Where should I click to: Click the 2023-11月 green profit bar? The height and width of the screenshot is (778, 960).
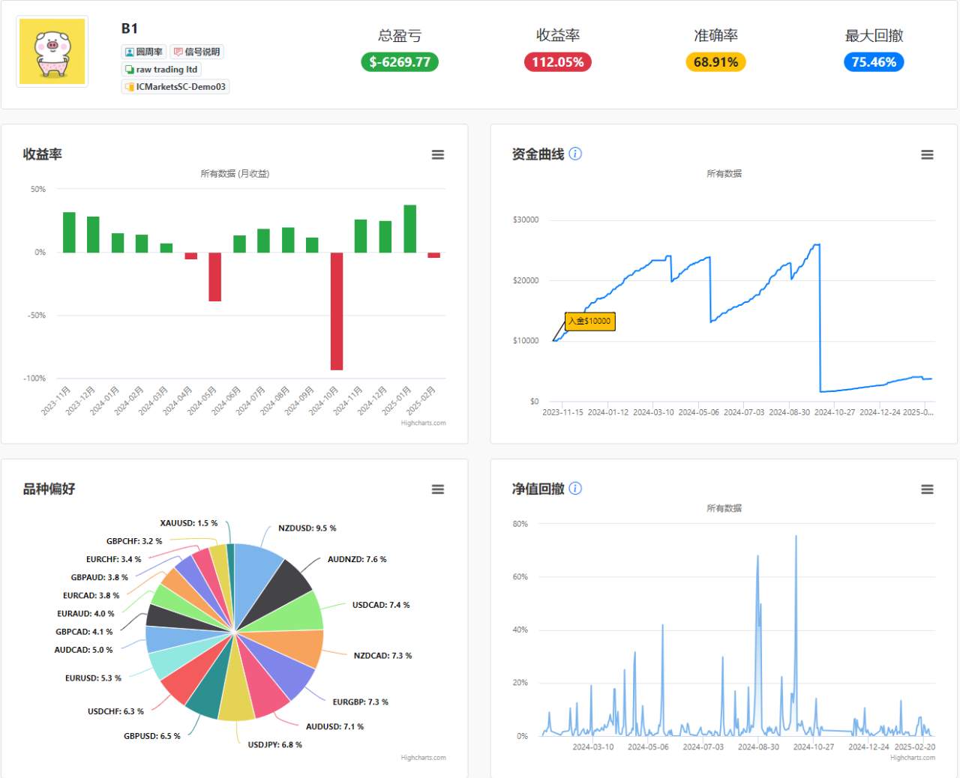coord(69,232)
